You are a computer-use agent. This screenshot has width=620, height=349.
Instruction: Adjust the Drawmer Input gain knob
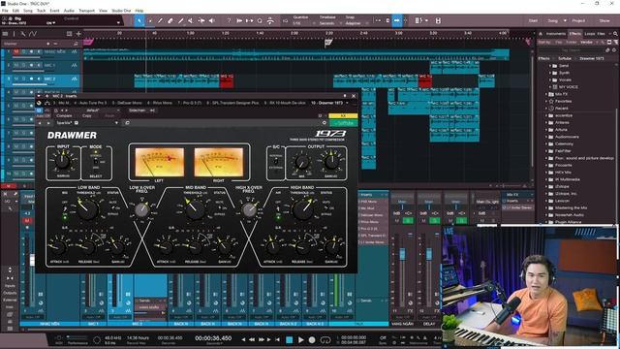62,161
